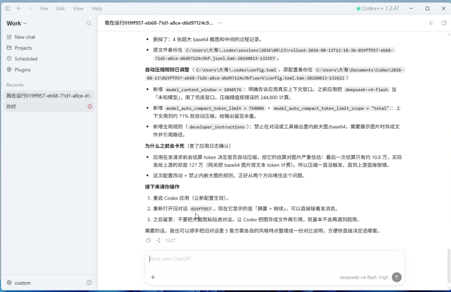
Task: Click the code model_context_window = 1048576
Action: (204, 90)
